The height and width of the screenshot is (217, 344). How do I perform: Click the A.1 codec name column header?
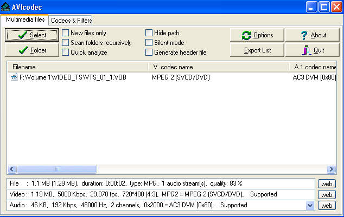tap(313, 67)
